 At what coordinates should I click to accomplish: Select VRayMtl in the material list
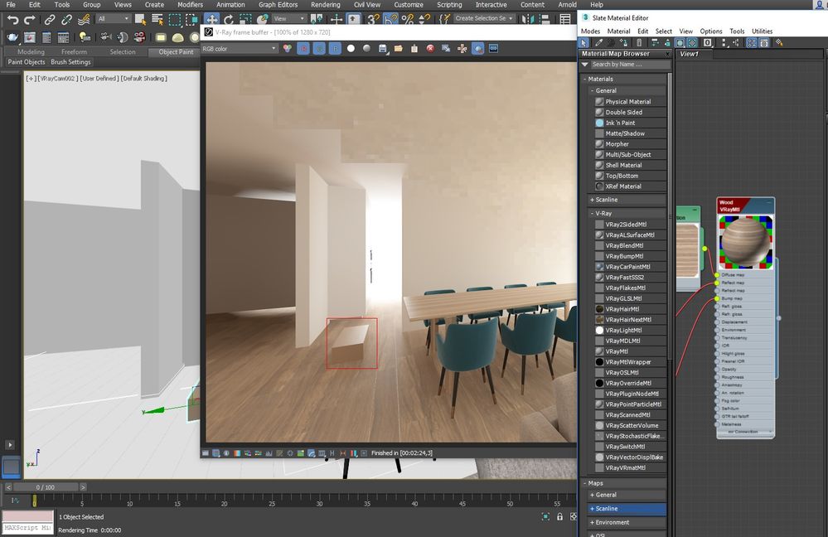(616, 351)
